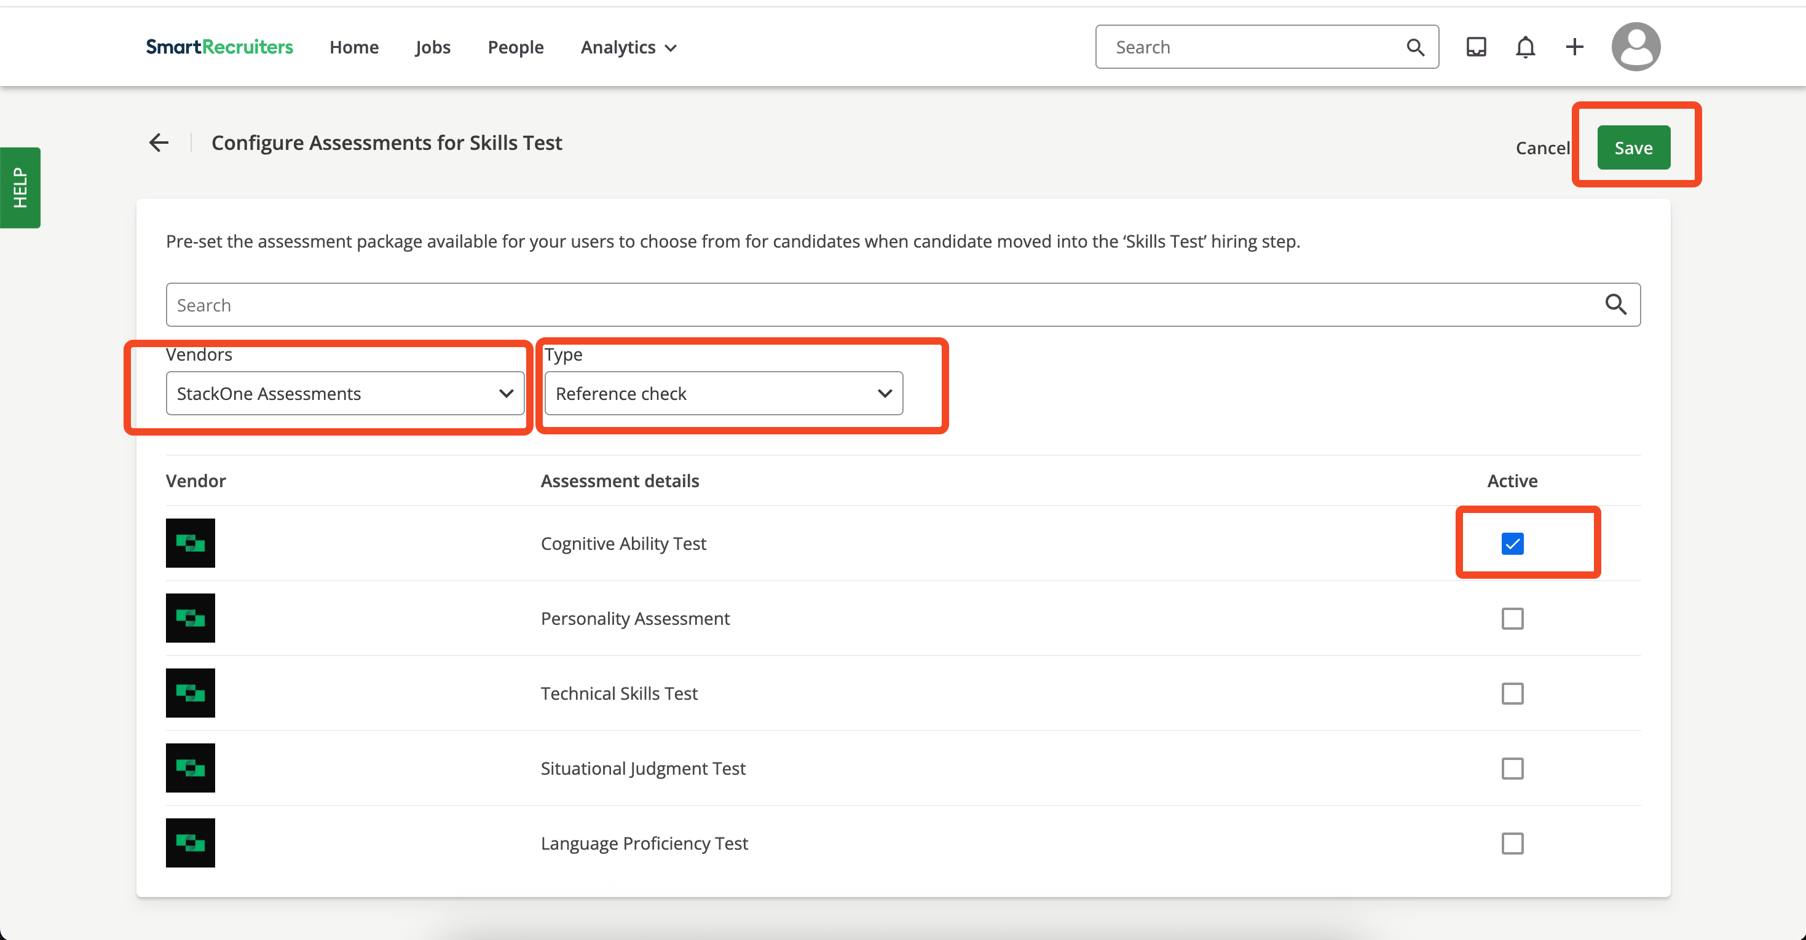Open the People page
This screenshot has height=940, width=1806.
[516, 46]
